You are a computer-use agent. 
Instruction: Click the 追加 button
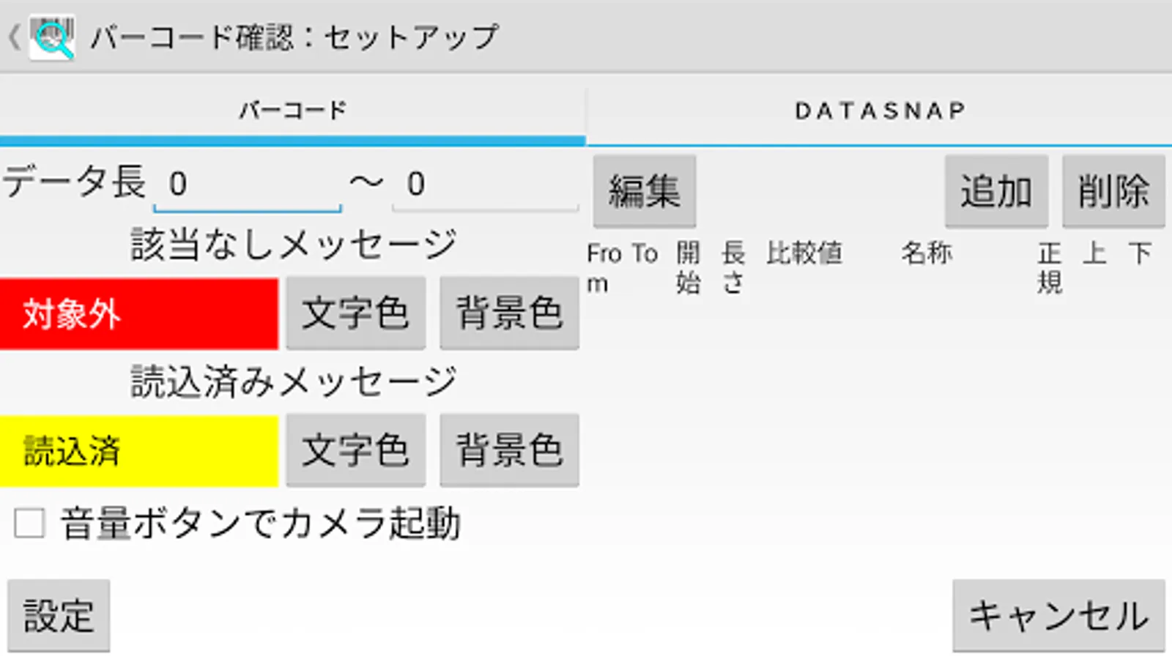coord(996,191)
